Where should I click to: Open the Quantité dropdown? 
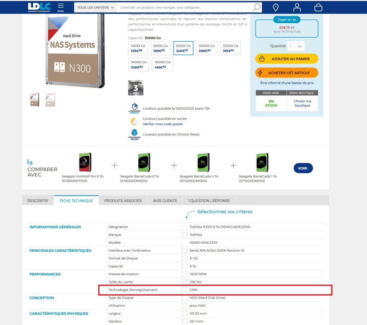(296, 46)
